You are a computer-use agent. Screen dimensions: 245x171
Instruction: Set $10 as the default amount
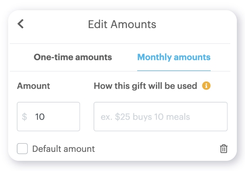pyautogui.click(x=22, y=149)
